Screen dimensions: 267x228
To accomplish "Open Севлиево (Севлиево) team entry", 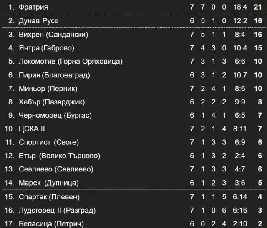I will click(56, 169).
